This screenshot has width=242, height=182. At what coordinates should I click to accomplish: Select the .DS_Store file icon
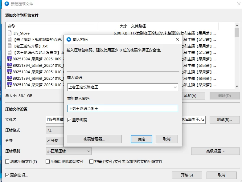(x=10, y=33)
